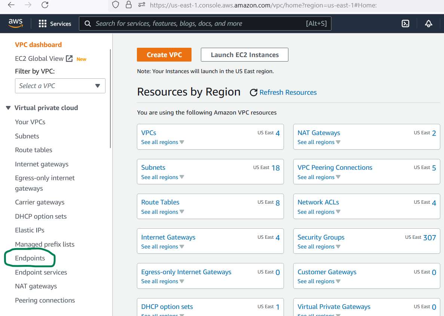Open the Route Tables resource card link
Viewport: 444px width, 316px height.
pos(160,202)
